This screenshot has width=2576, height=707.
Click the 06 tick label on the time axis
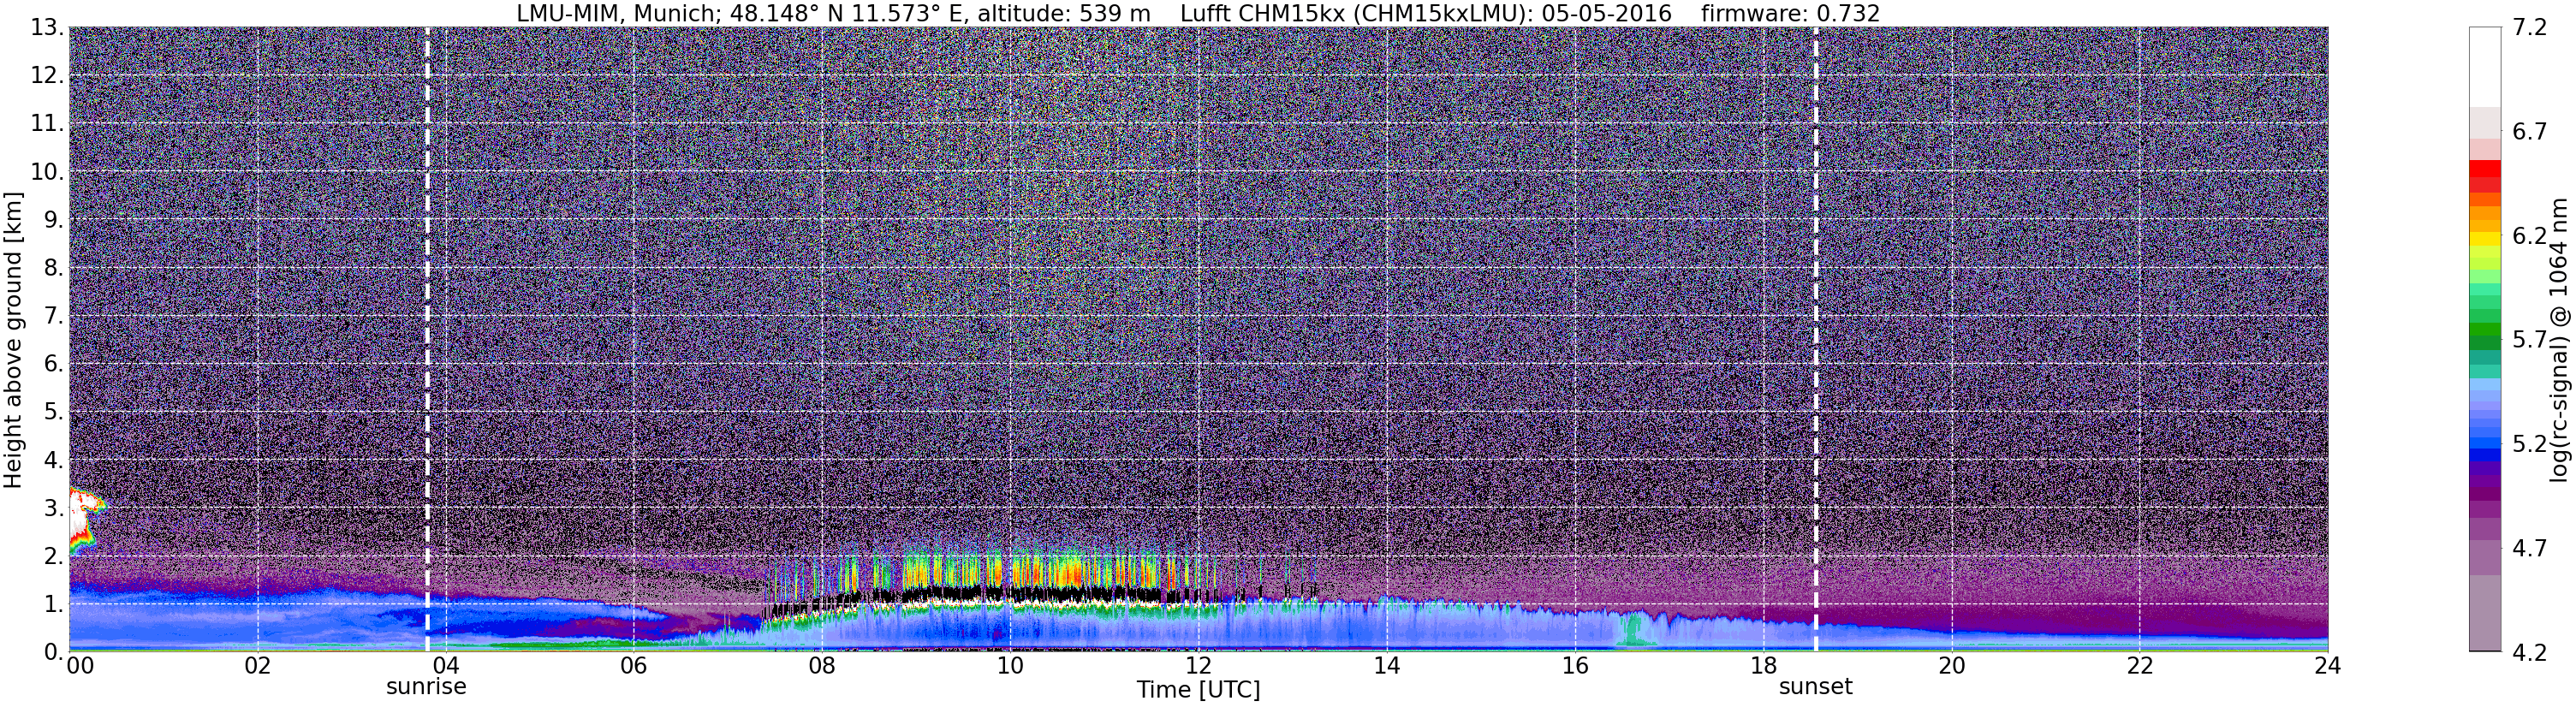point(633,666)
